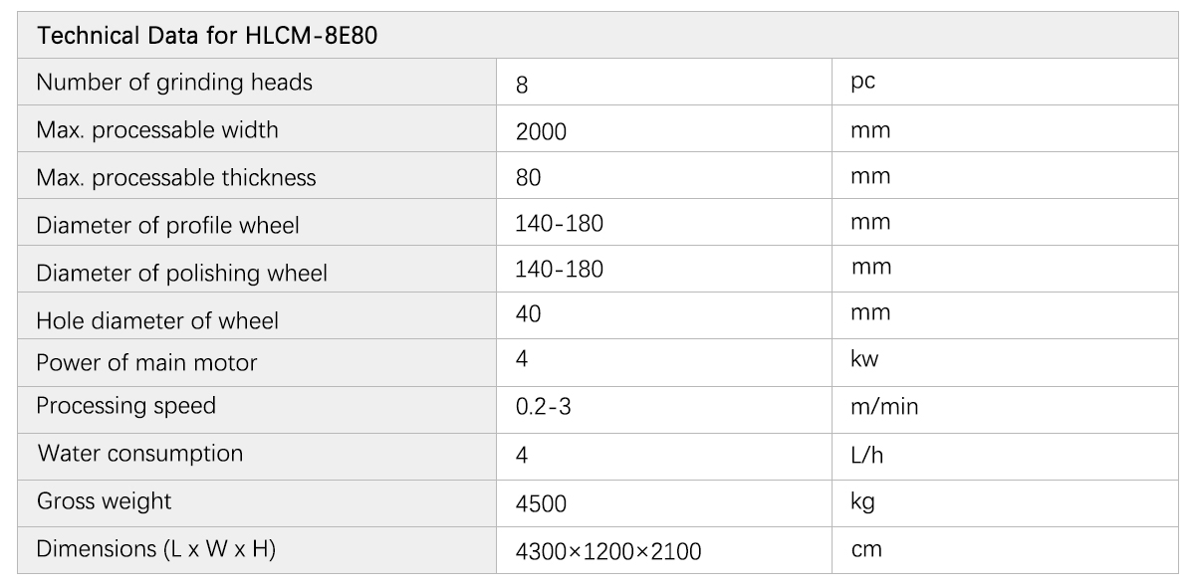Image resolution: width=1195 pixels, height=588 pixels.
Task: Click the hole diameter value 40
Action: point(529,314)
